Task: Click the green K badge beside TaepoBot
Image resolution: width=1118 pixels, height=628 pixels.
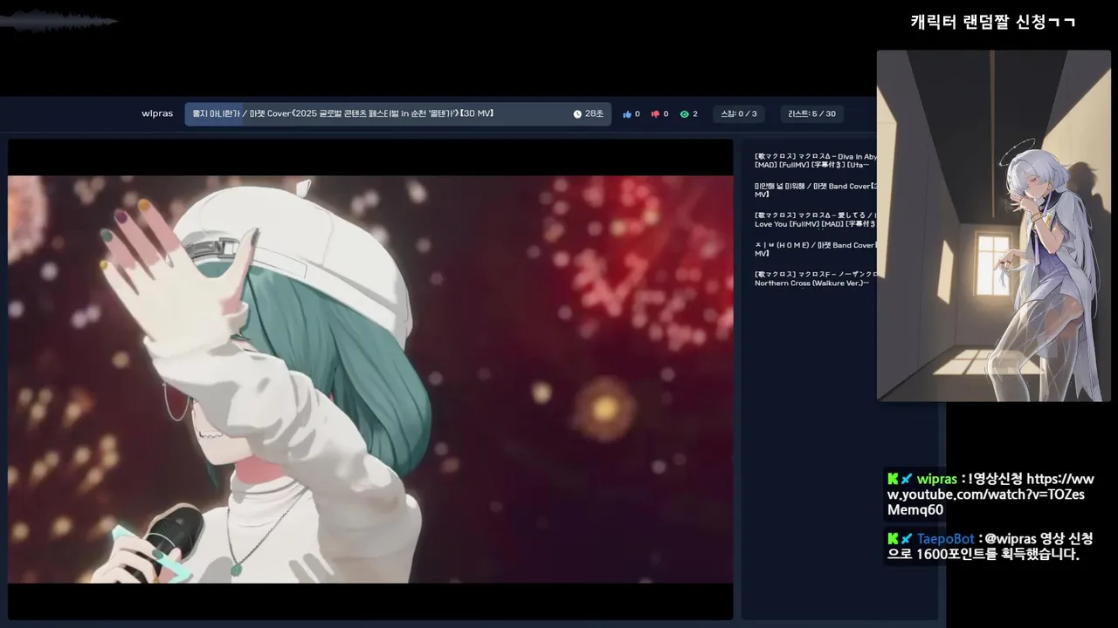Action: tap(893, 539)
